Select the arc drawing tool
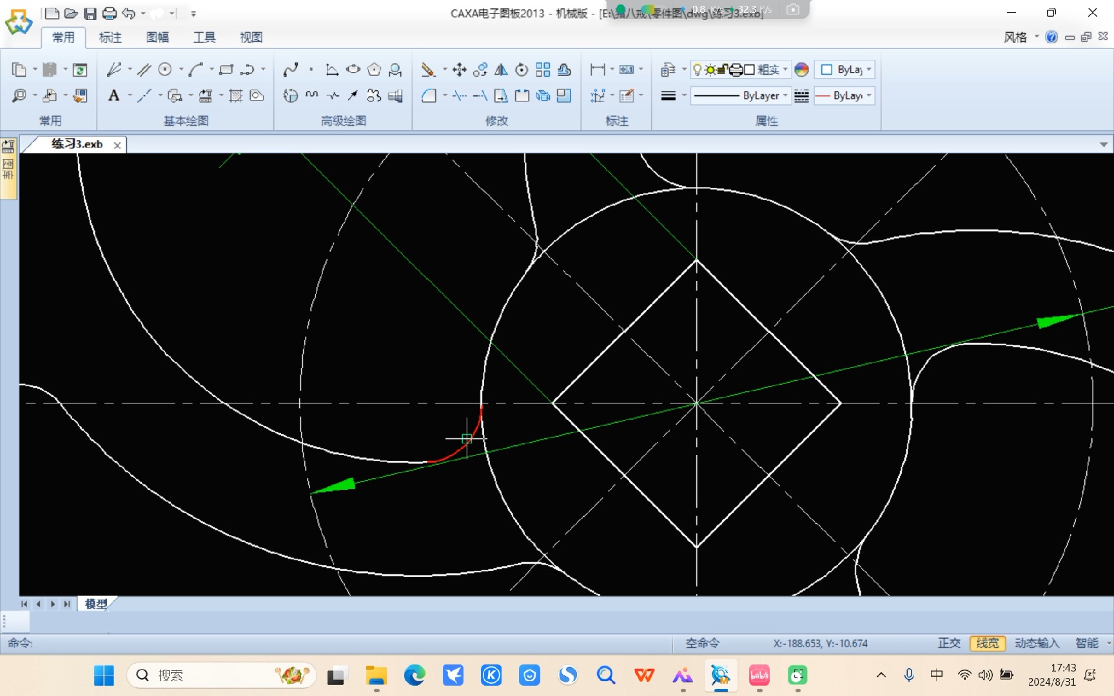This screenshot has height=696, width=1114. click(x=196, y=69)
